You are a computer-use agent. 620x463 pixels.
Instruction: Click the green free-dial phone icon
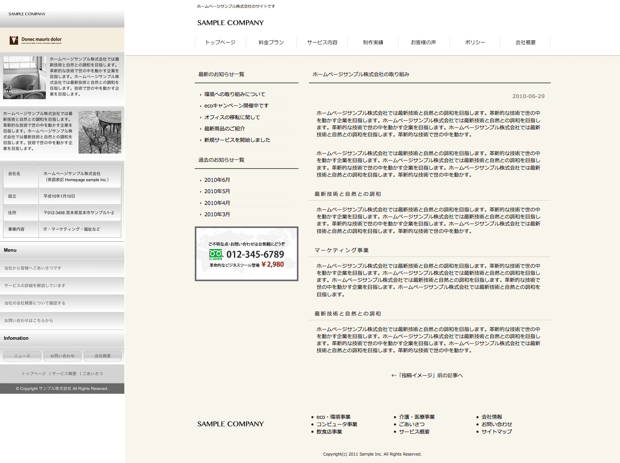point(216,255)
